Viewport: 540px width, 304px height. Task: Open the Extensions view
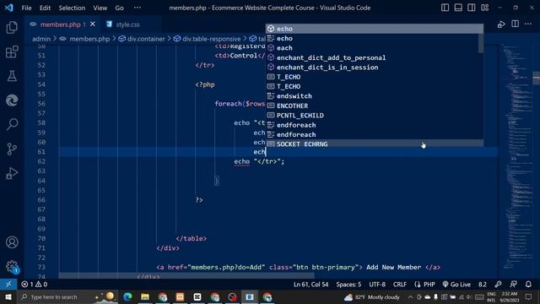(12, 52)
